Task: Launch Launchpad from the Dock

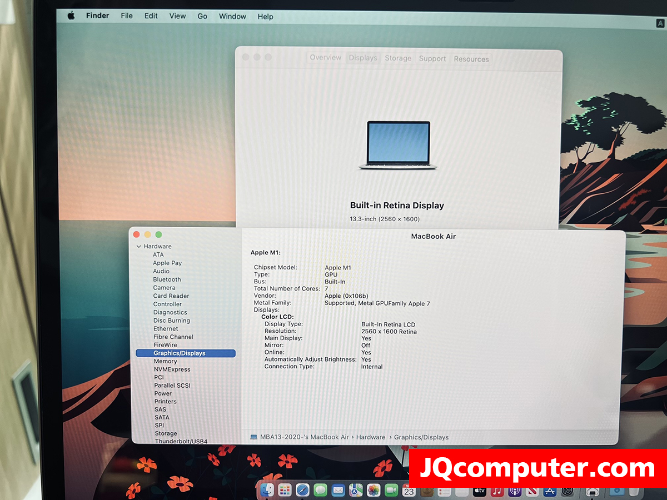Action: click(285, 491)
